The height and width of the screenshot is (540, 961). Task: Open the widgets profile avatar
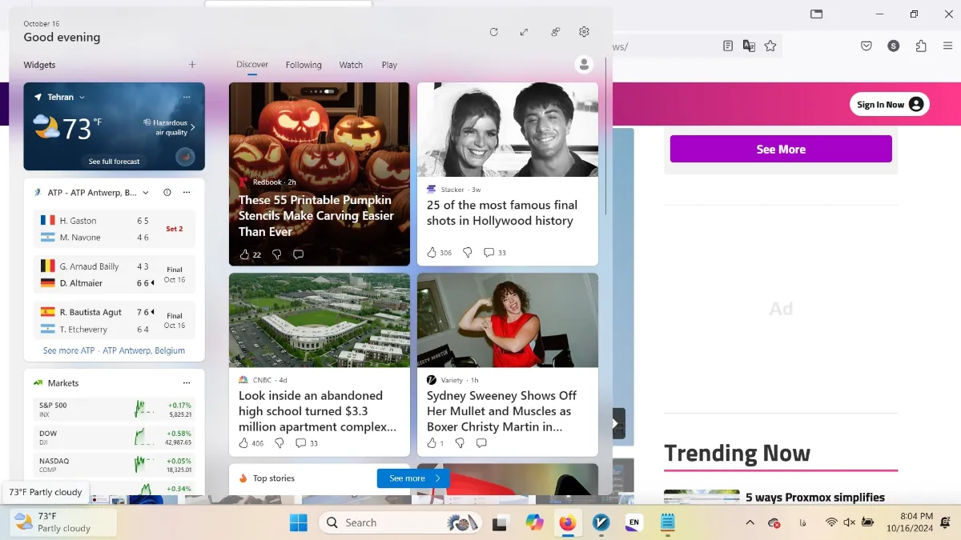pyautogui.click(x=585, y=65)
